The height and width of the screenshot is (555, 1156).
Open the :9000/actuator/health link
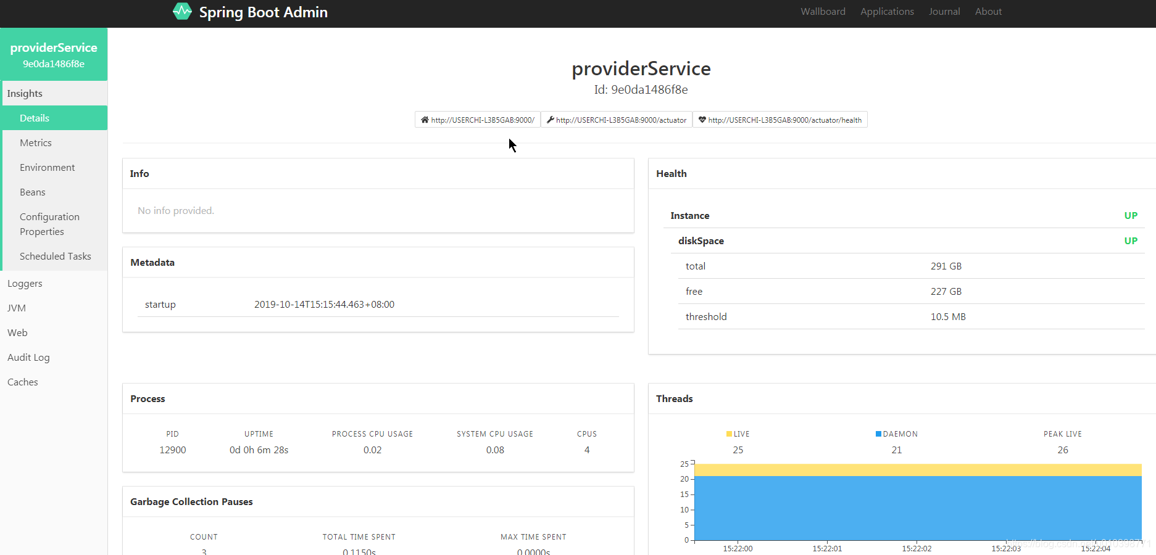(x=780, y=120)
